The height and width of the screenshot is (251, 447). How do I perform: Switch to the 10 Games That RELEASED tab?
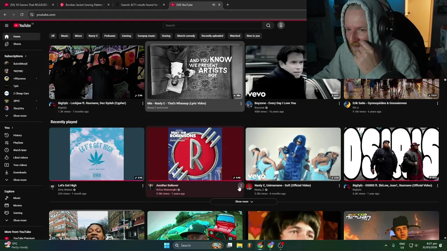tap(29, 5)
